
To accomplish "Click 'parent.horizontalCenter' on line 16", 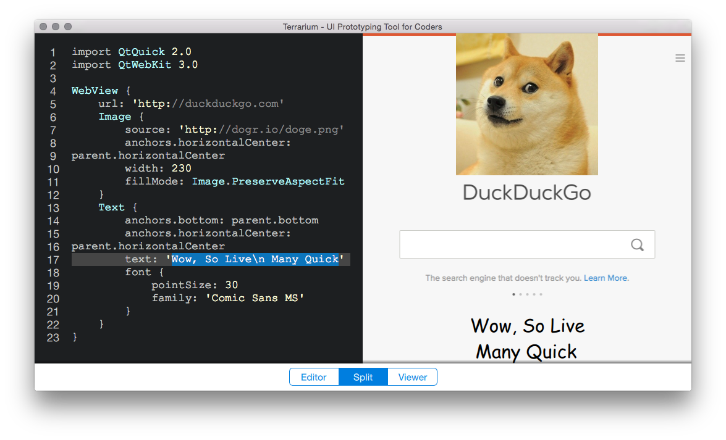I will [x=148, y=246].
